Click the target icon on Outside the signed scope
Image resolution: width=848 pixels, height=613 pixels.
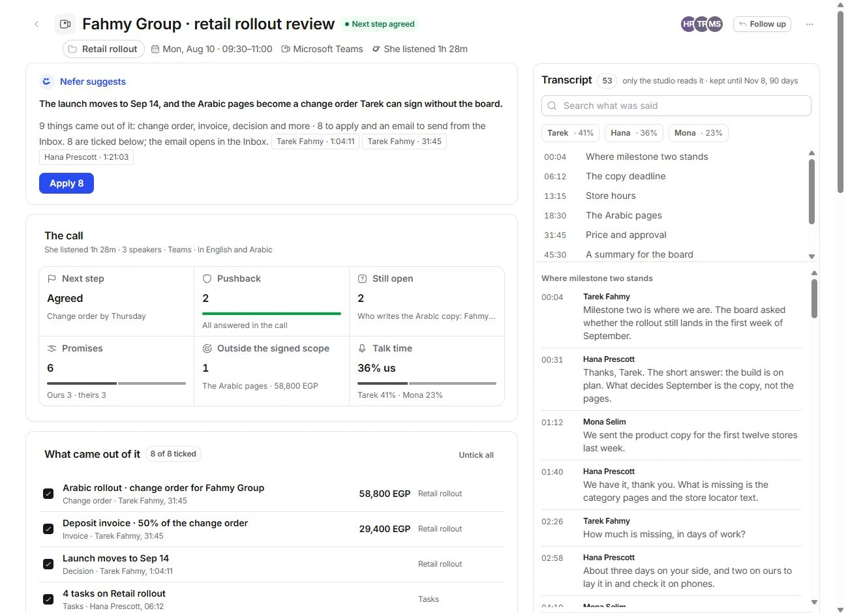click(207, 348)
